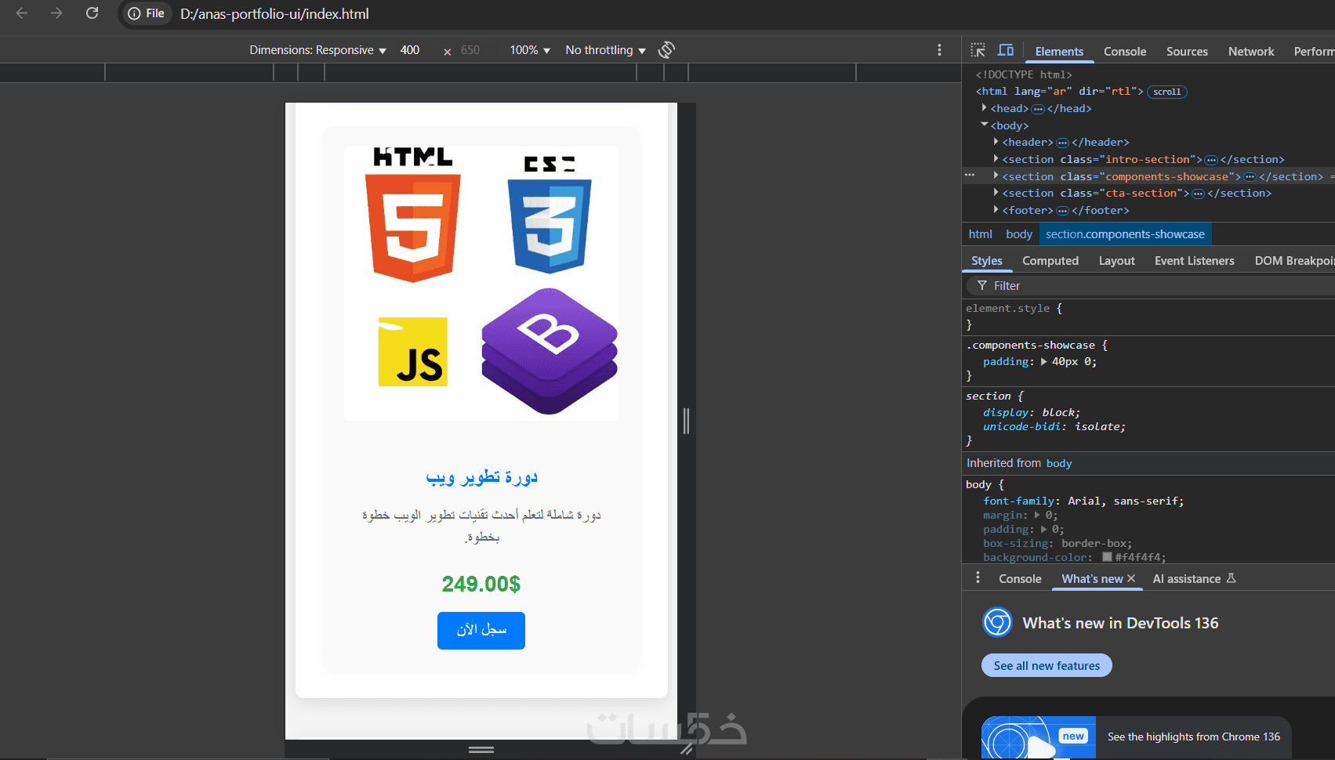The image size is (1335, 760).
Task: Click See all new features button
Action: coord(1047,665)
